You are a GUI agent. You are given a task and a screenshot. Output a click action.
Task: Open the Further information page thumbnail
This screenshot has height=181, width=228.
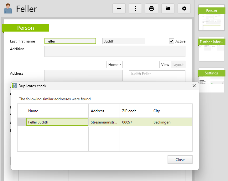coord(211,50)
